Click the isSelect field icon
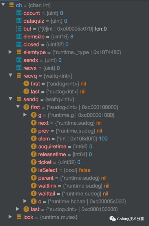The image size is (149, 226). pos(34,170)
